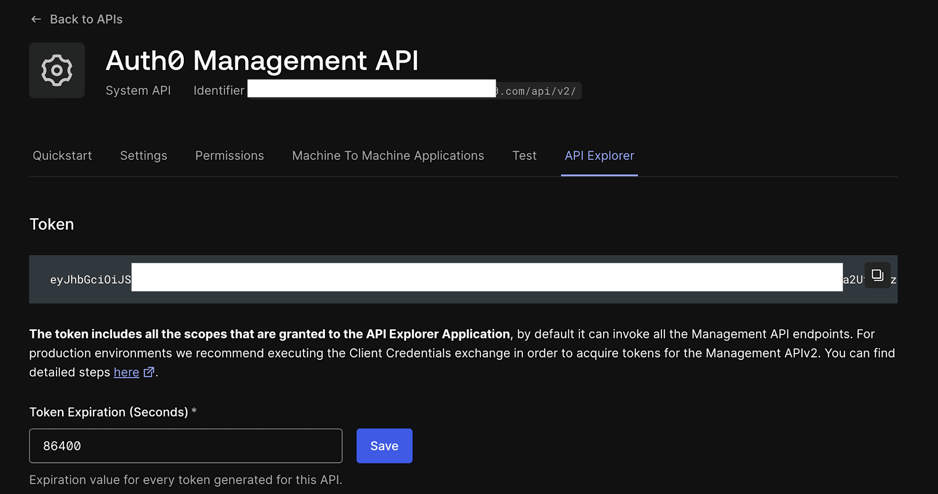The height and width of the screenshot is (494, 938).
Task: Open the Quickstart tab
Action: click(x=62, y=156)
